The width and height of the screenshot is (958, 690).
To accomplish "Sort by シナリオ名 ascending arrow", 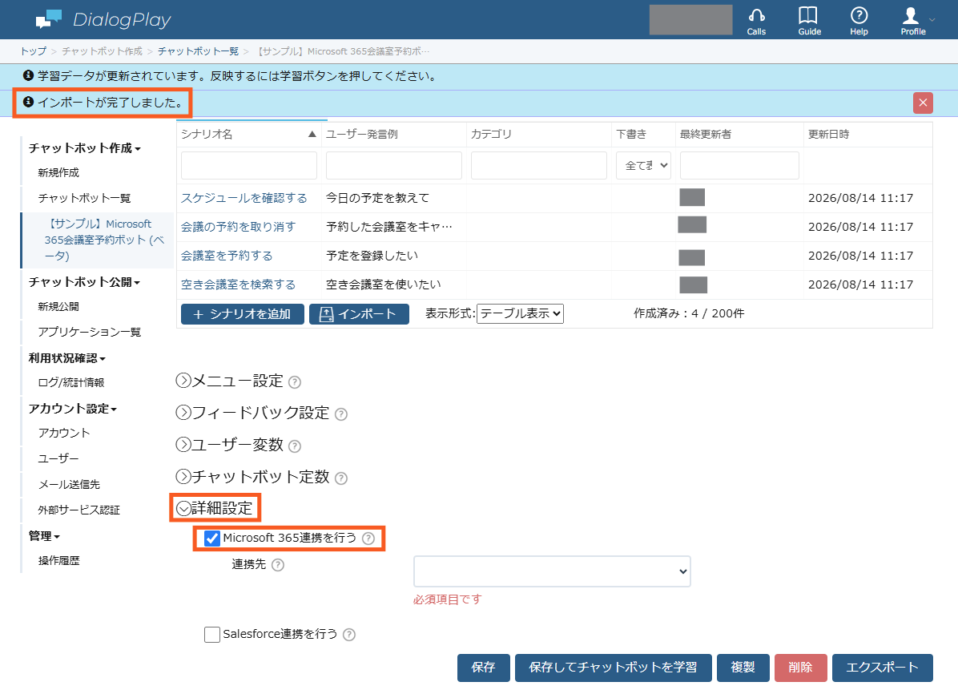I will pyautogui.click(x=312, y=134).
